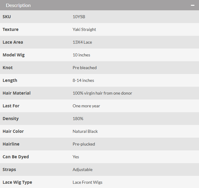
Task: Click the Lace Front Wigs value
Action: click(88, 183)
